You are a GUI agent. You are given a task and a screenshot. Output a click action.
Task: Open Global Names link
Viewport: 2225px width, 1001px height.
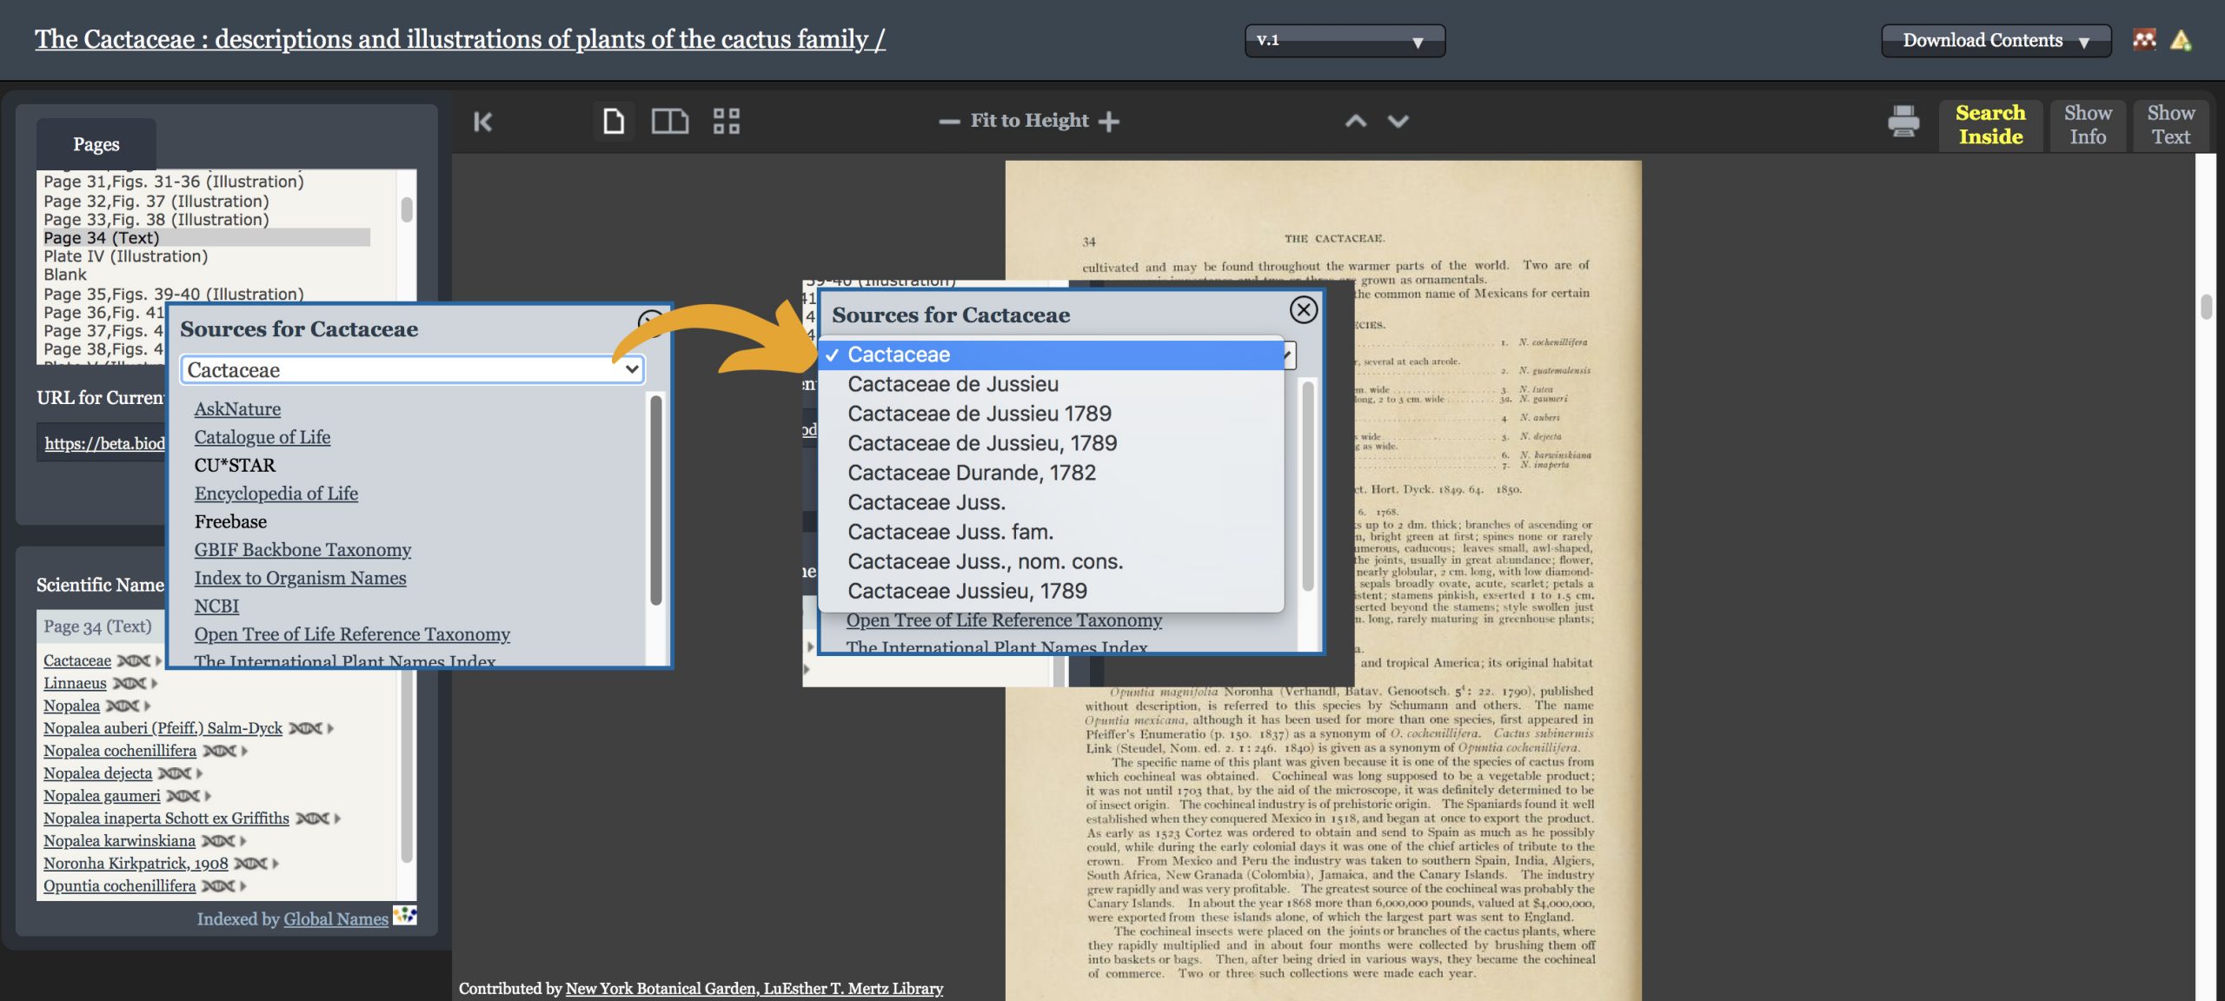click(335, 919)
